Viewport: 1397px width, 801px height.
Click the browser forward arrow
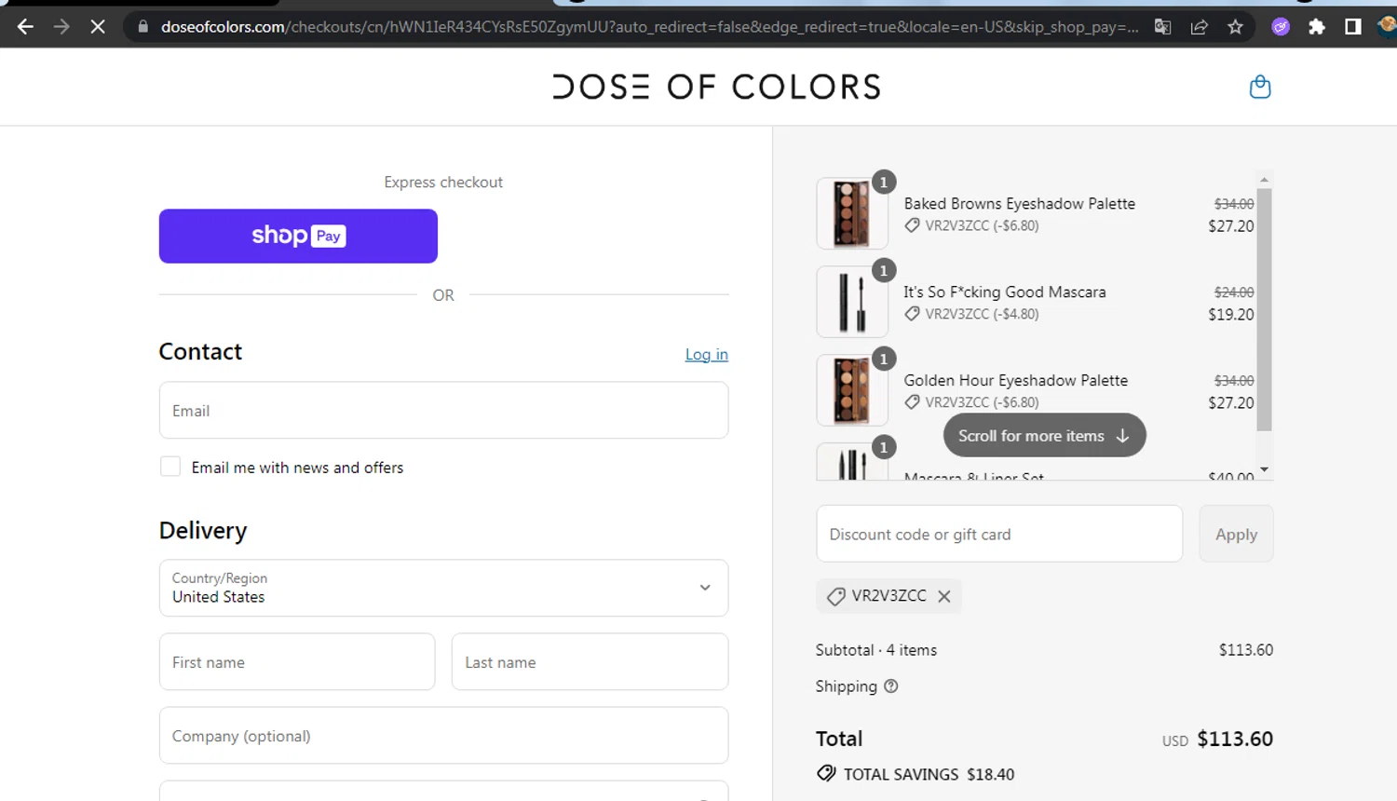coord(61,27)
